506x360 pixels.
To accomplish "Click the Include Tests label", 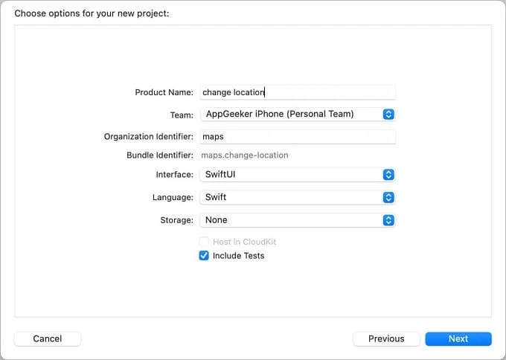I will [x=238, y=256].
